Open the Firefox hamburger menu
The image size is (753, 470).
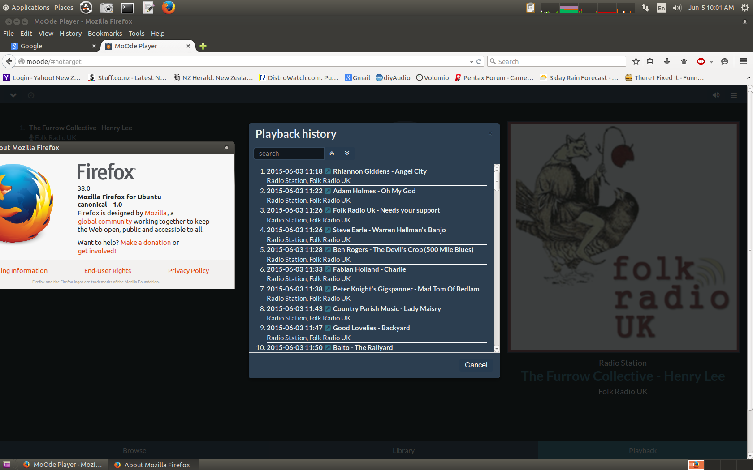(744, 61)
